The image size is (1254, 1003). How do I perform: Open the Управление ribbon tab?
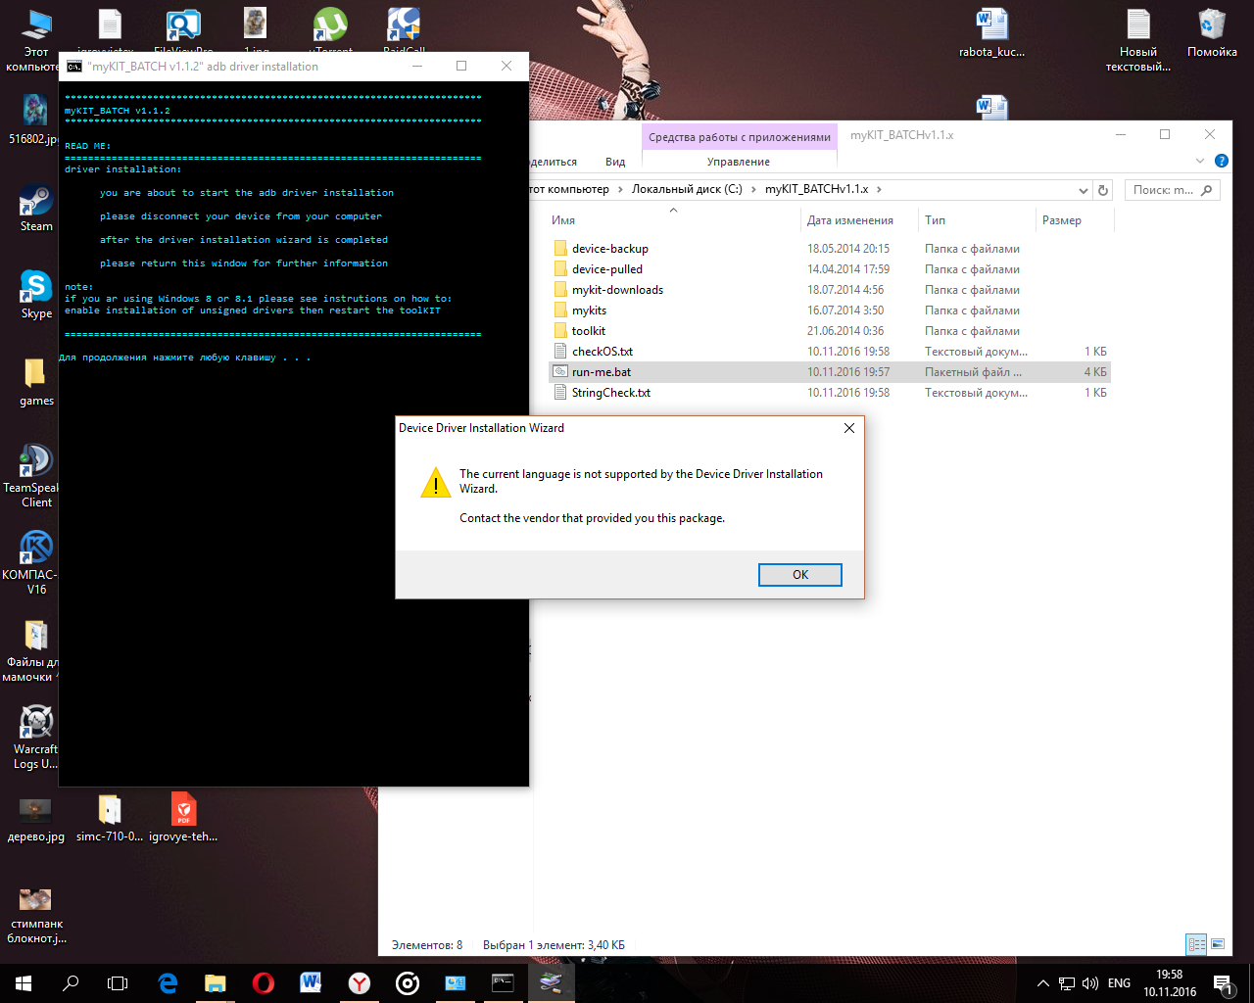coord(738,162)
